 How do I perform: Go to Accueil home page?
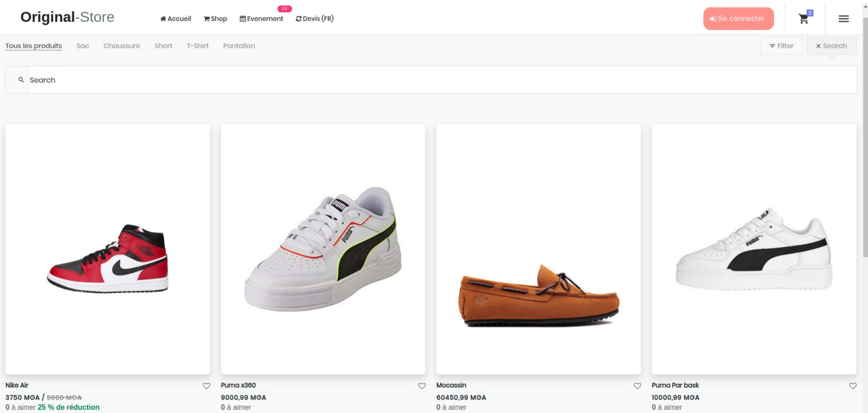click(x=176, y=19)
